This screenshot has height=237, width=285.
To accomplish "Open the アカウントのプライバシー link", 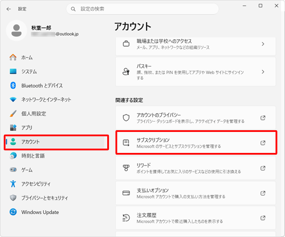I will 196,118.
